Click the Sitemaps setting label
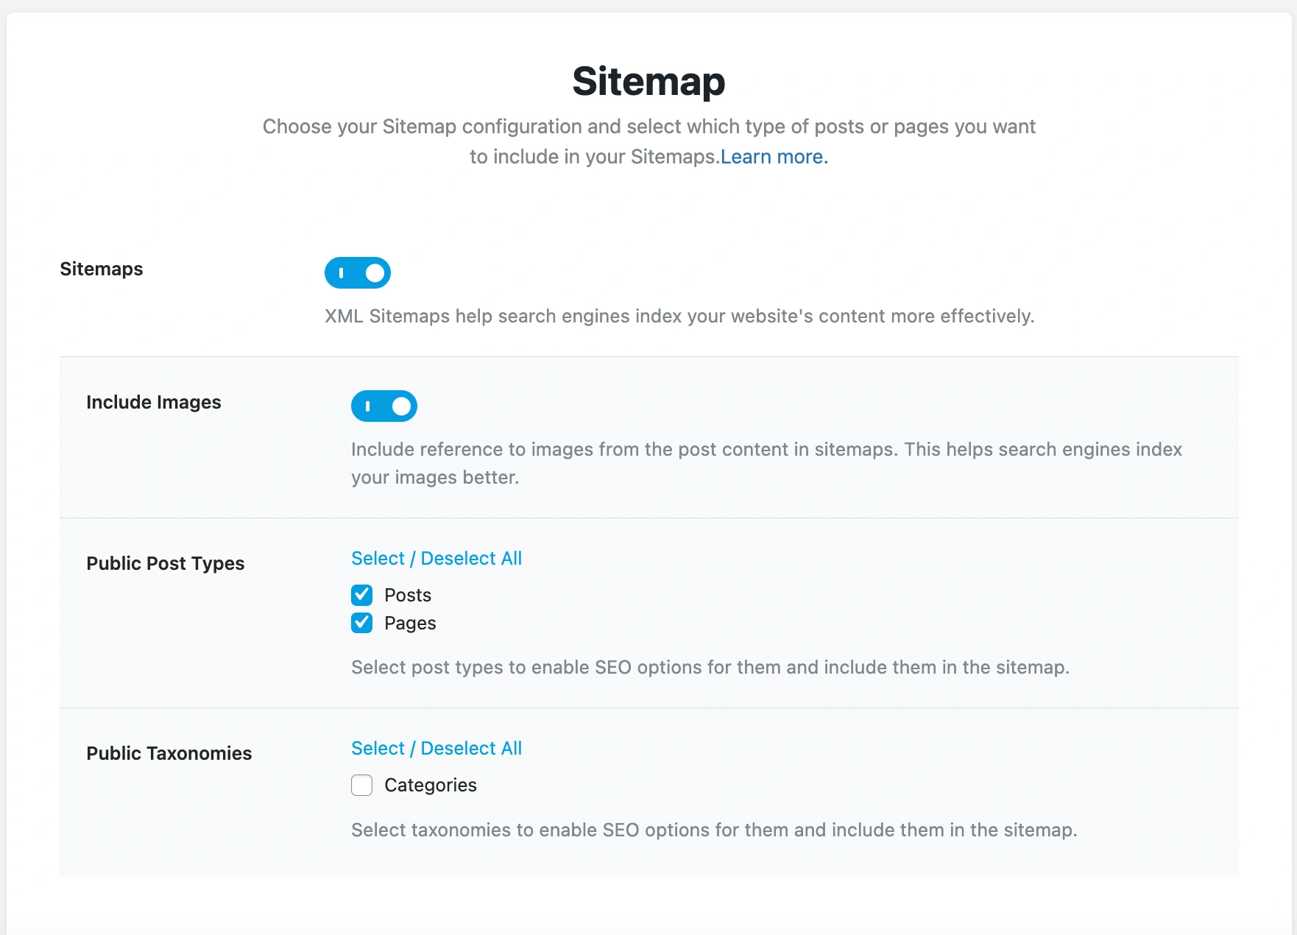Image resolution: width=1297 pixels, height=935 pixels. point(102,269)
